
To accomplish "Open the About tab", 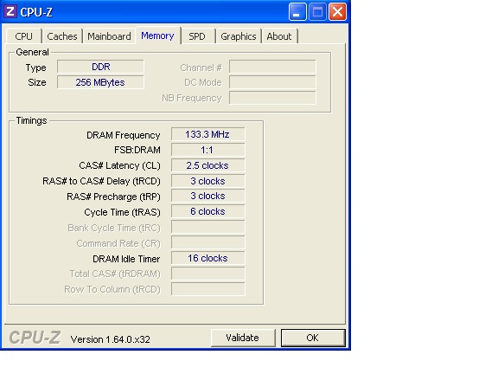I will 279,36.
